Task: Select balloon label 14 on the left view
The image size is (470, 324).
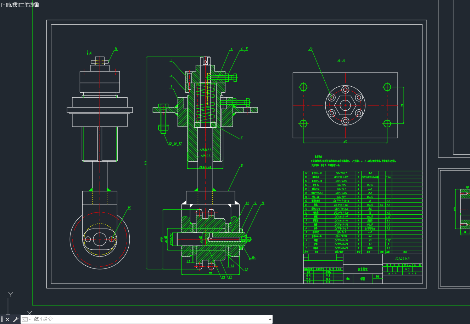Action: pos(116,49)
